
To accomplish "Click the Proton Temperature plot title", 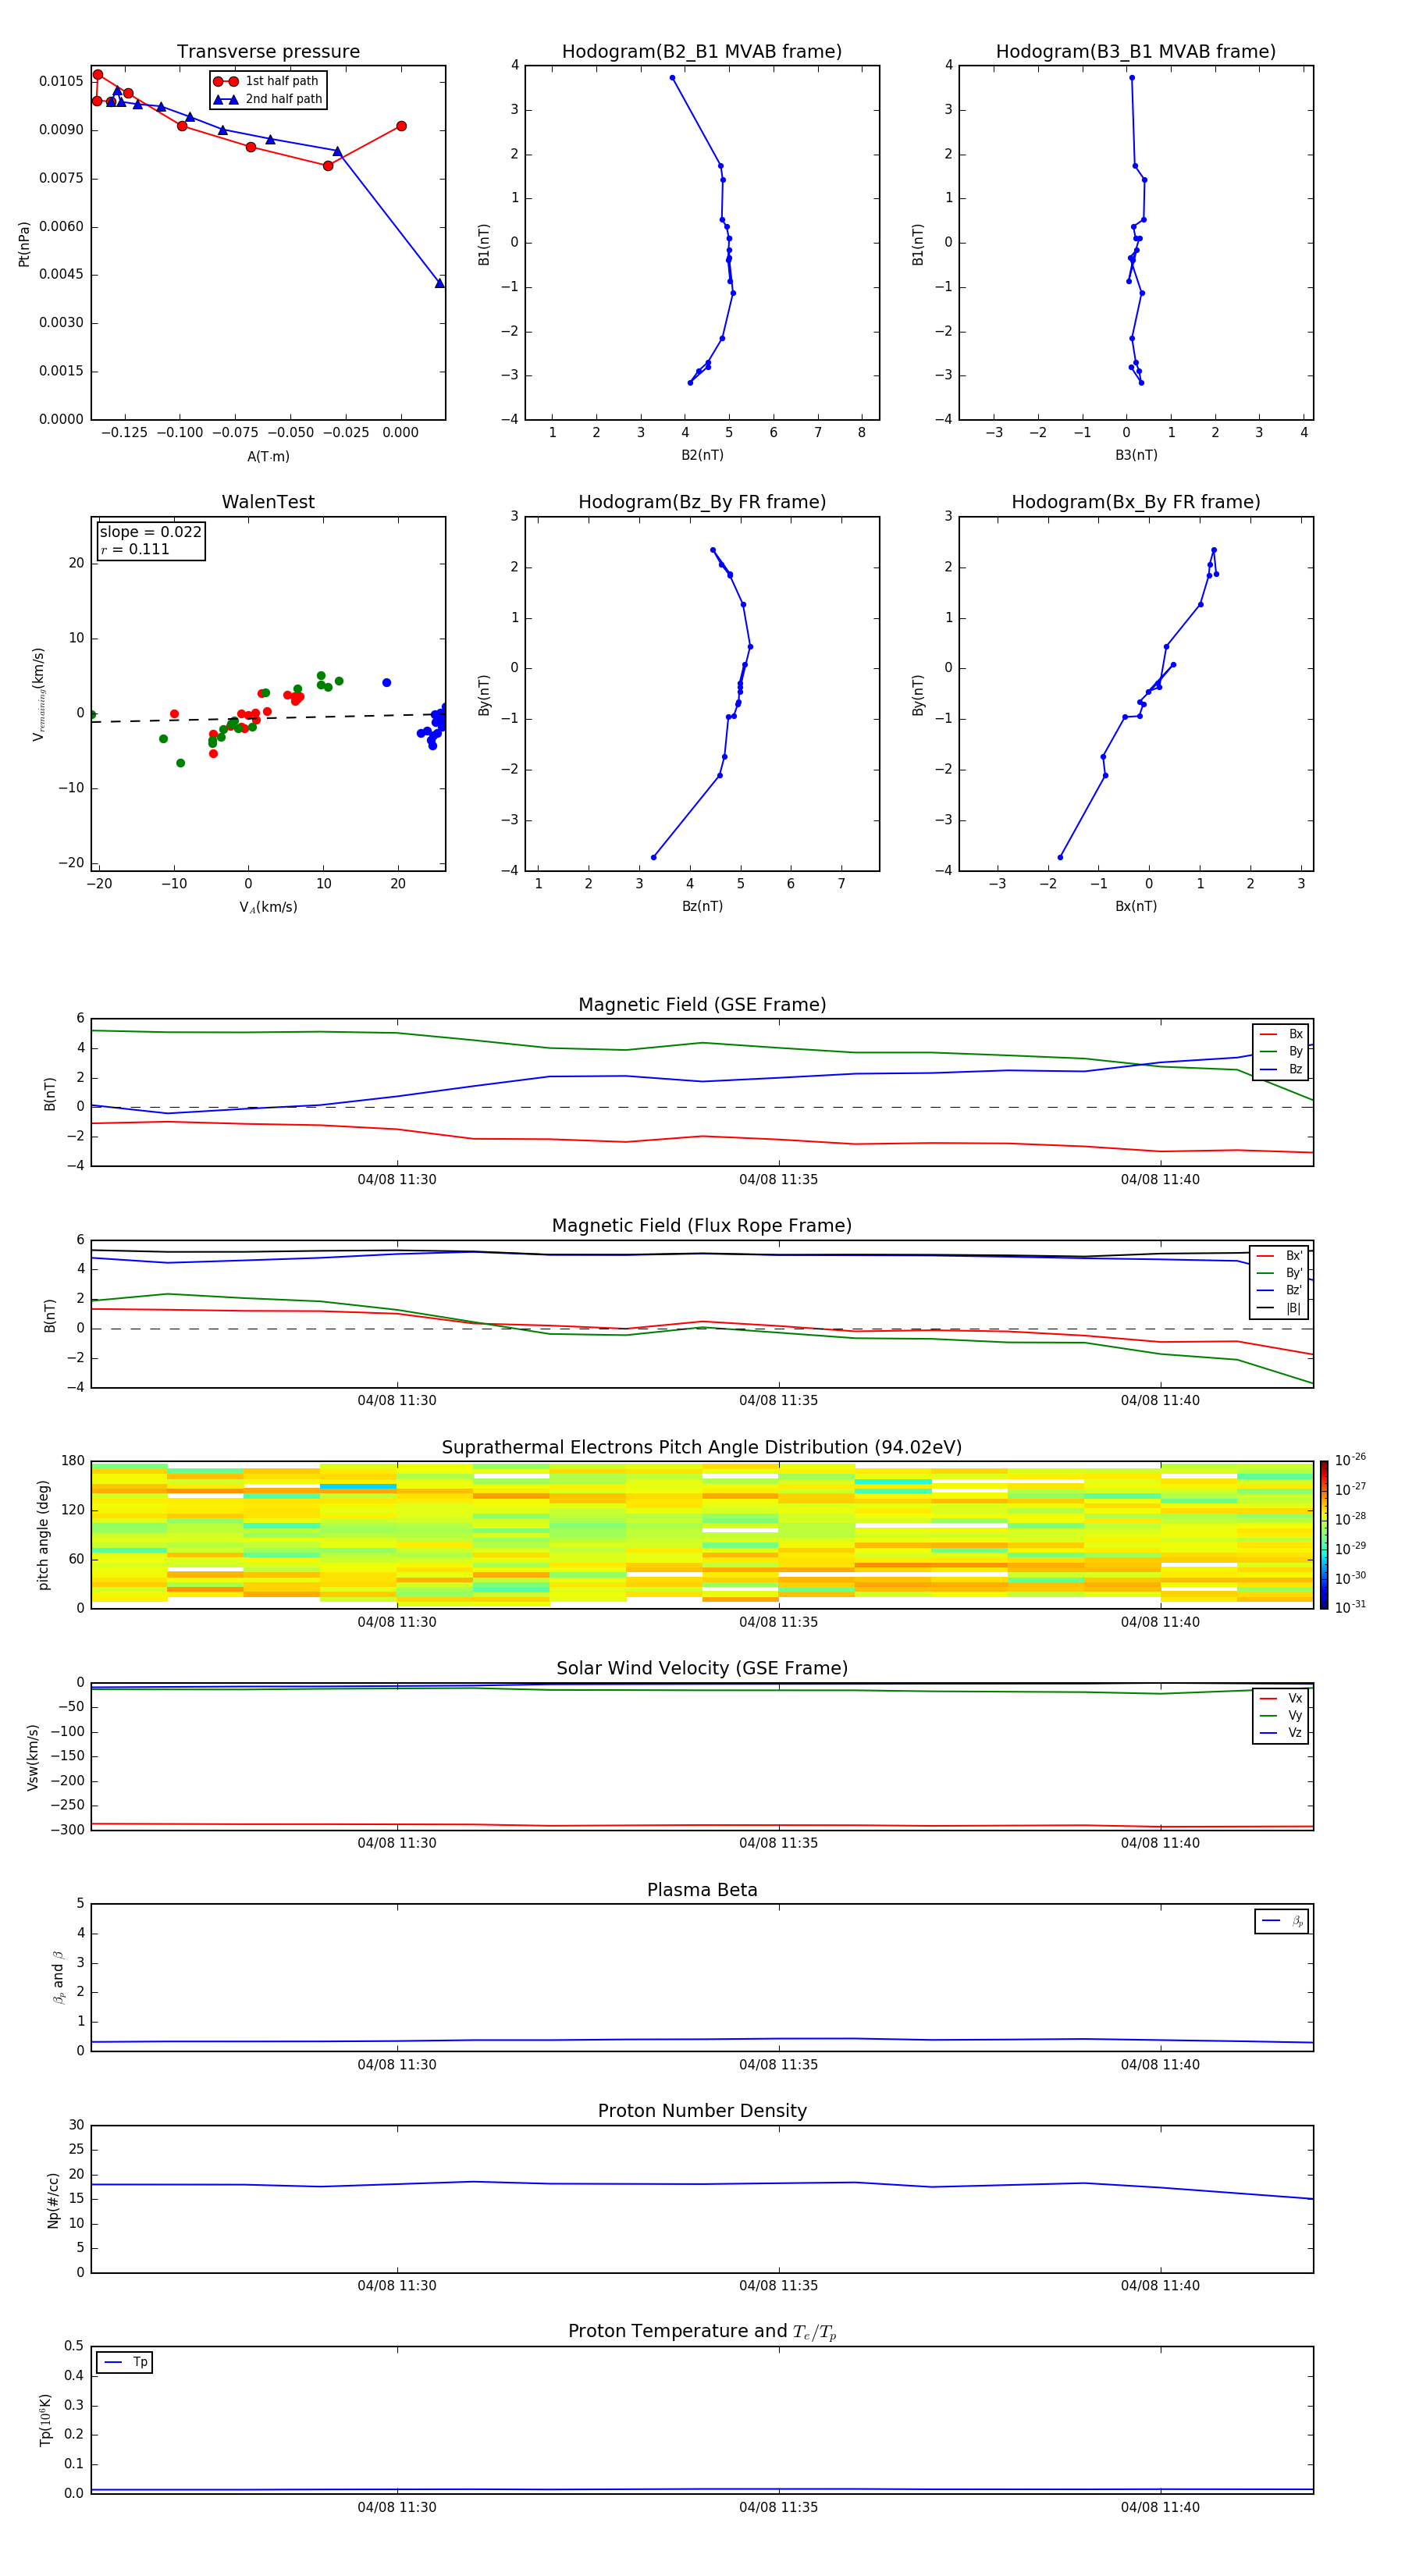I will click(x=702, y=2331).
